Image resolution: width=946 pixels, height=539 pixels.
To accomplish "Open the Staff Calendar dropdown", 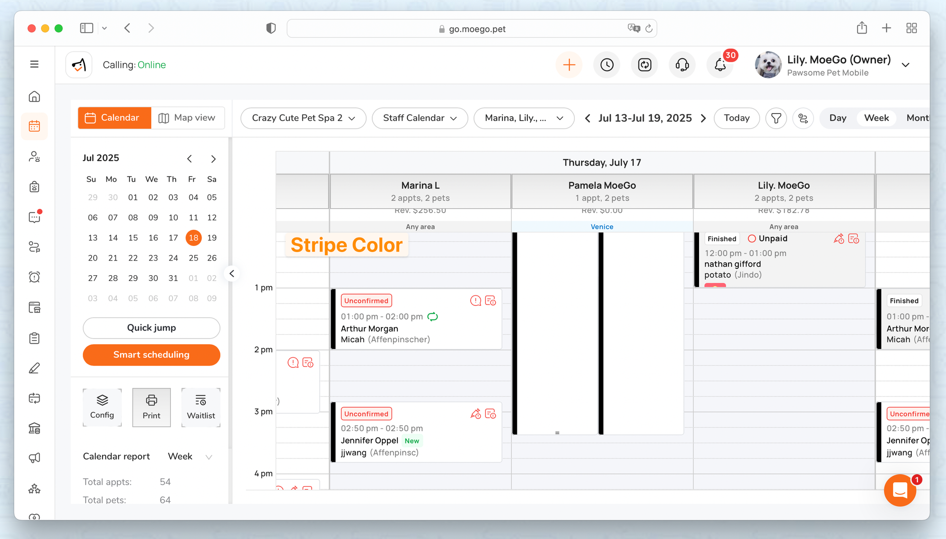I will [420, 118].
